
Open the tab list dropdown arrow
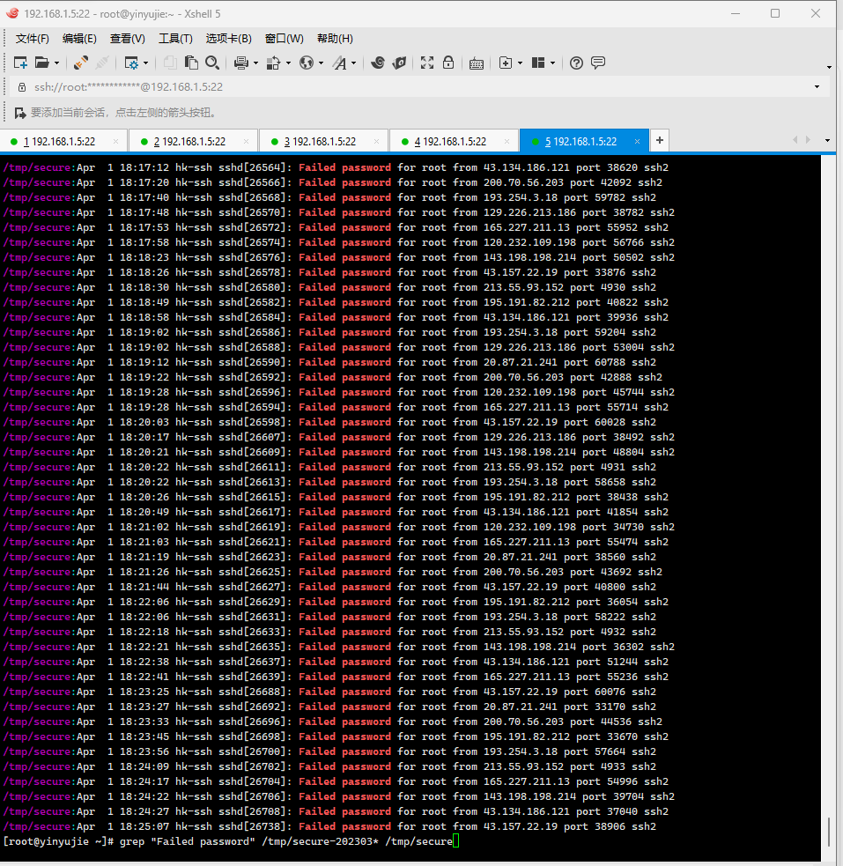(827, 140)
